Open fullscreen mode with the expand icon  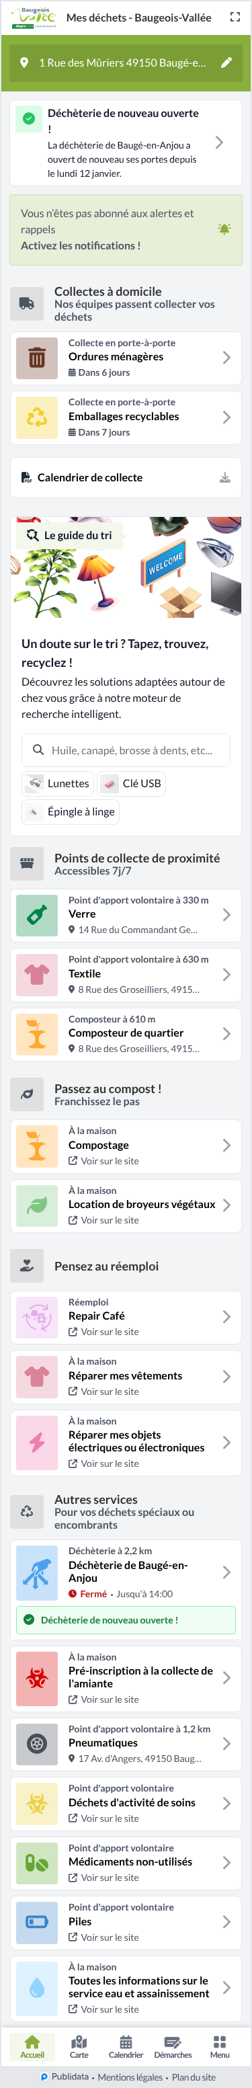point(235,17)
